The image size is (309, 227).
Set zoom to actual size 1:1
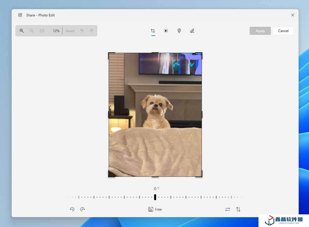tap(42, 31)
